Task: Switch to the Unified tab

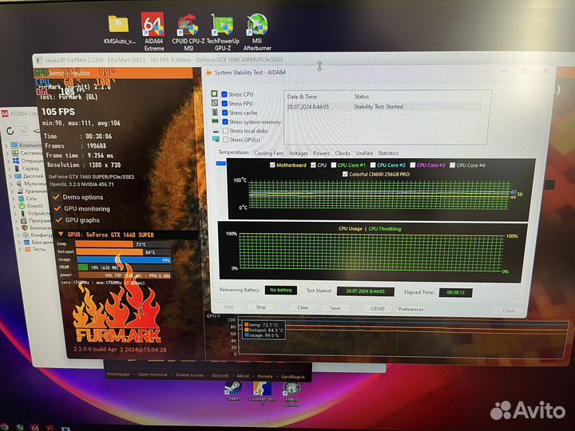Action: 364,153
